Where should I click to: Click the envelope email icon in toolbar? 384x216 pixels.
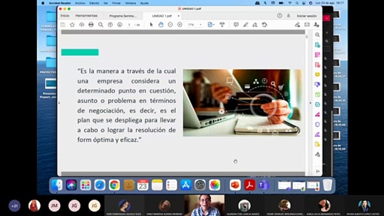point(307,25)
